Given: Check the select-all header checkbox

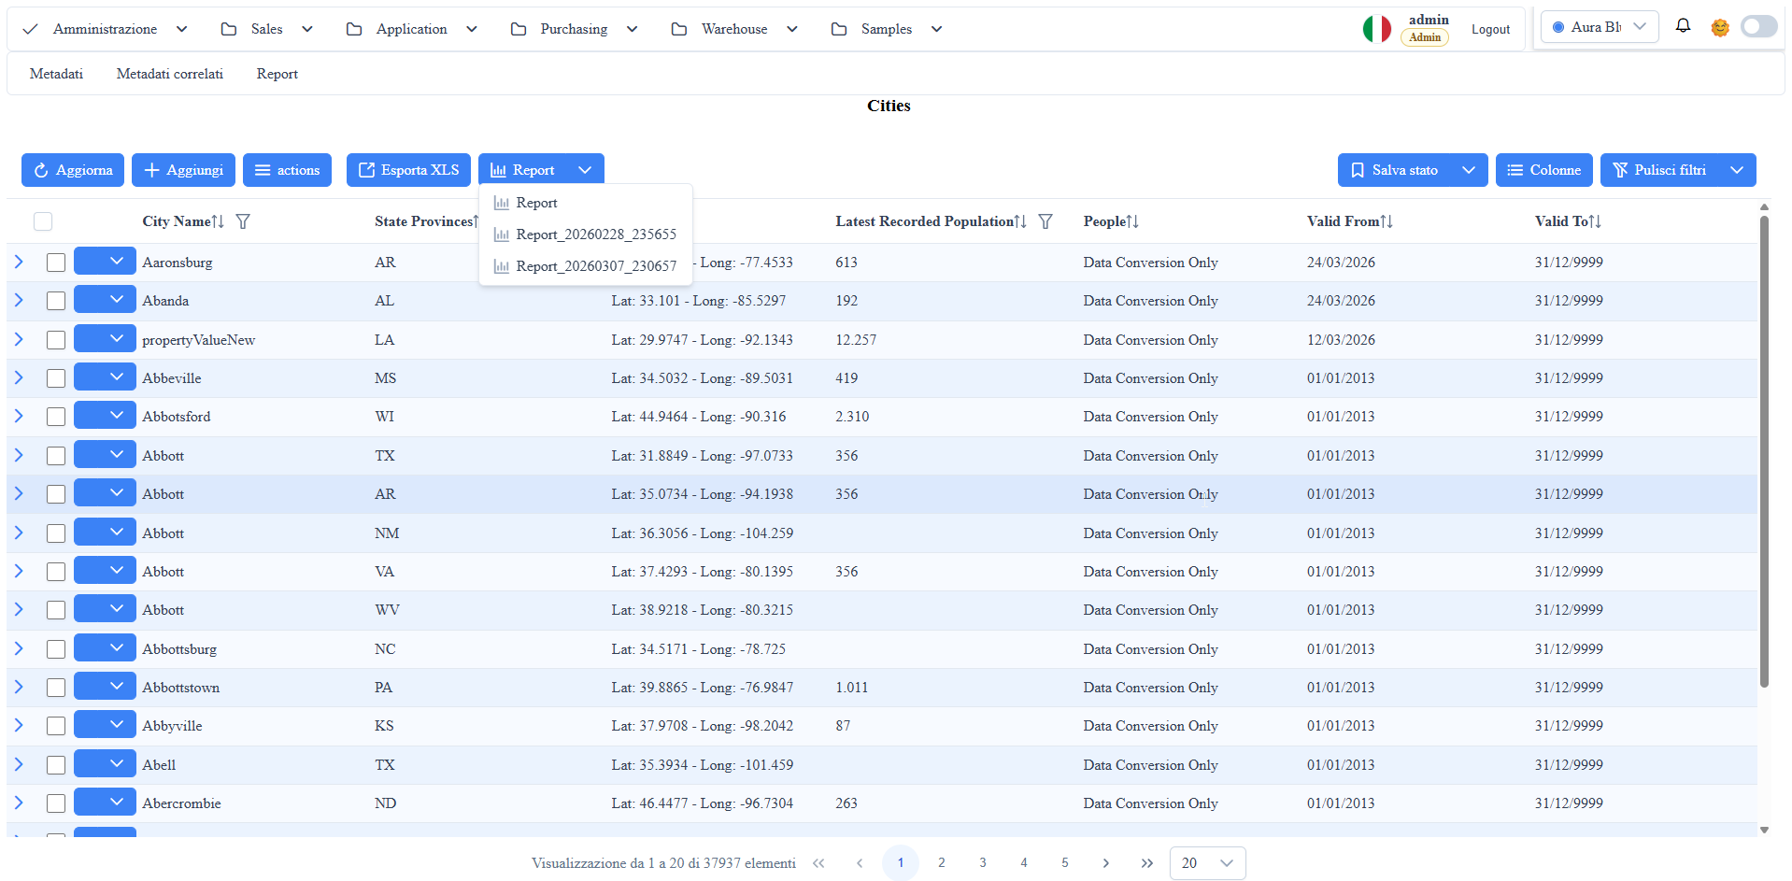Looking at the screenshot, I should coord(43,221).
